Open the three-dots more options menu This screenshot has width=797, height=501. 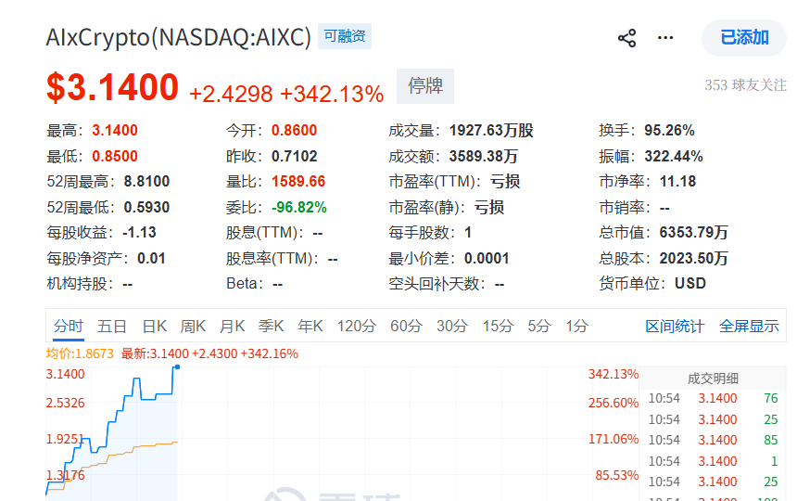point(665,38)
